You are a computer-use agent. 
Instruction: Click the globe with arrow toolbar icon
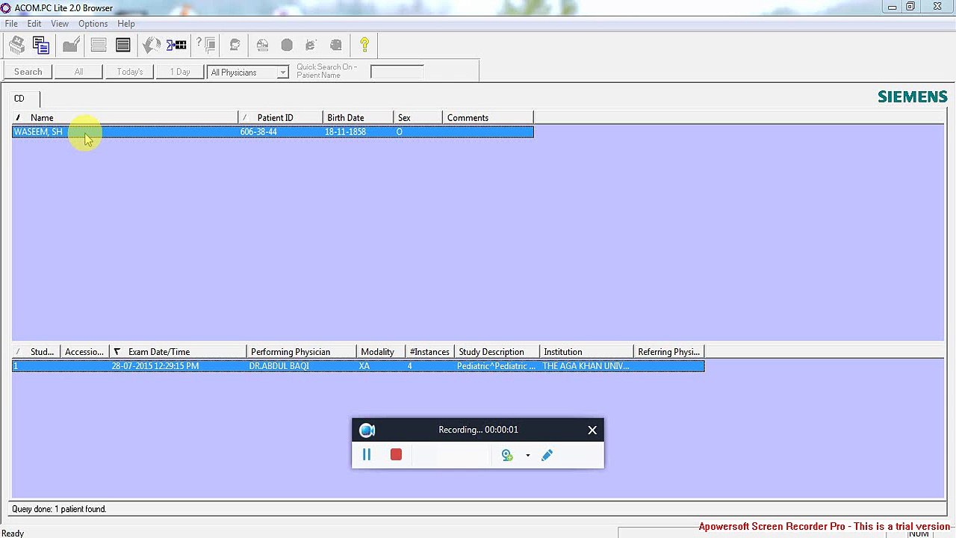coord(152,46)
